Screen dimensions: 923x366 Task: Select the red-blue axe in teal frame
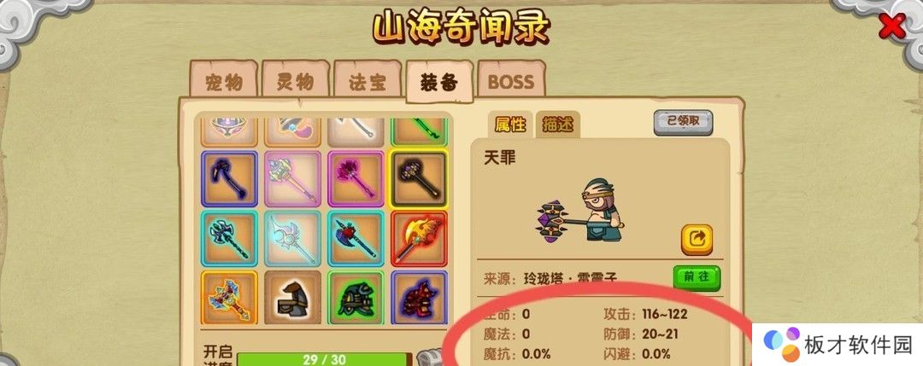pyautogui.click(x=356, y=239)
